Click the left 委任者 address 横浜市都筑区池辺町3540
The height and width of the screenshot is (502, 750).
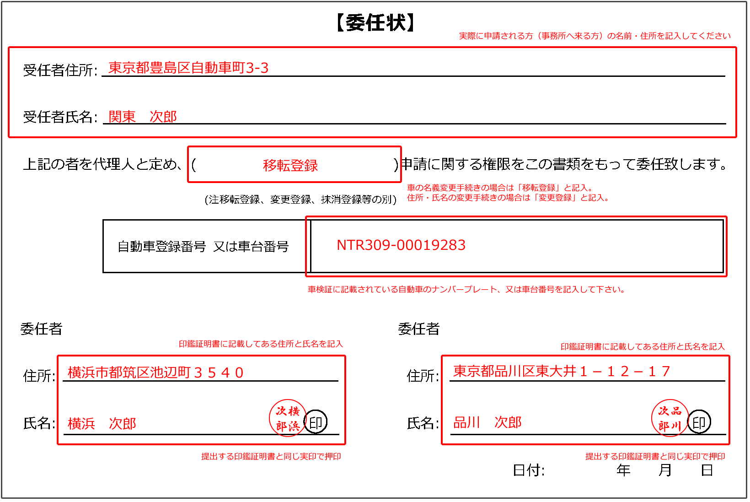(x=155, y=372)
